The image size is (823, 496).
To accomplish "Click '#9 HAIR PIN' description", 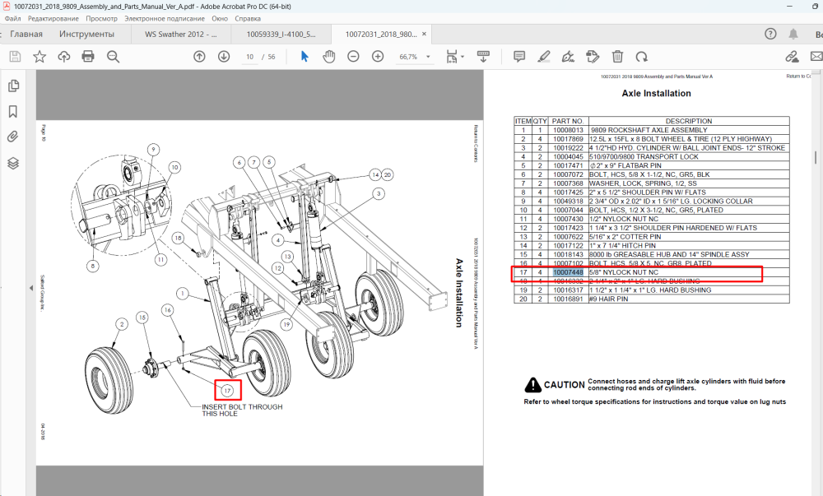I will [x=608, y=299].
